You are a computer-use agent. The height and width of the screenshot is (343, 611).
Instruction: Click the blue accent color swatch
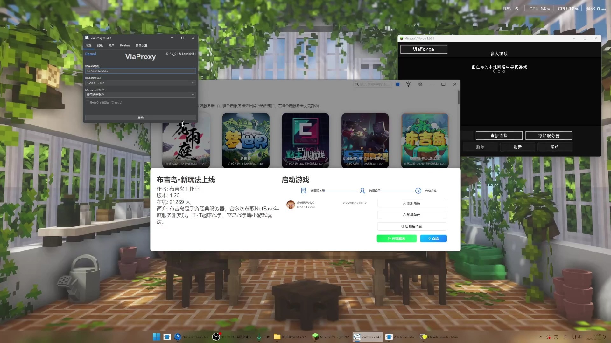397,84
